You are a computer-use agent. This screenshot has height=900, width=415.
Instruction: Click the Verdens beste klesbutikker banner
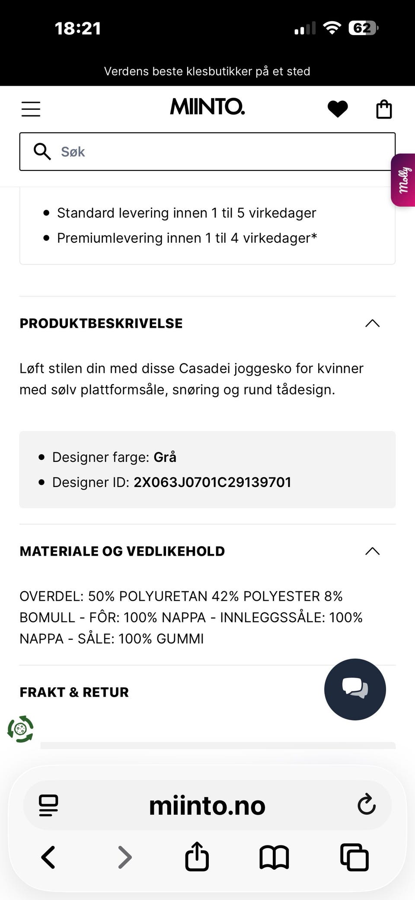coord(207,71)
